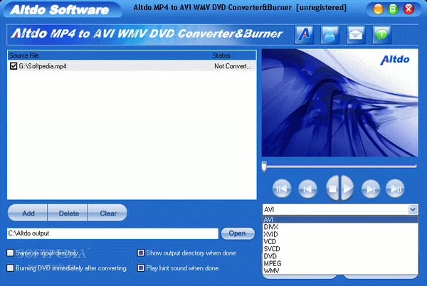The image size is (427, 286).
Task: Step forward one frame in preview
Action: pos(370,189)
